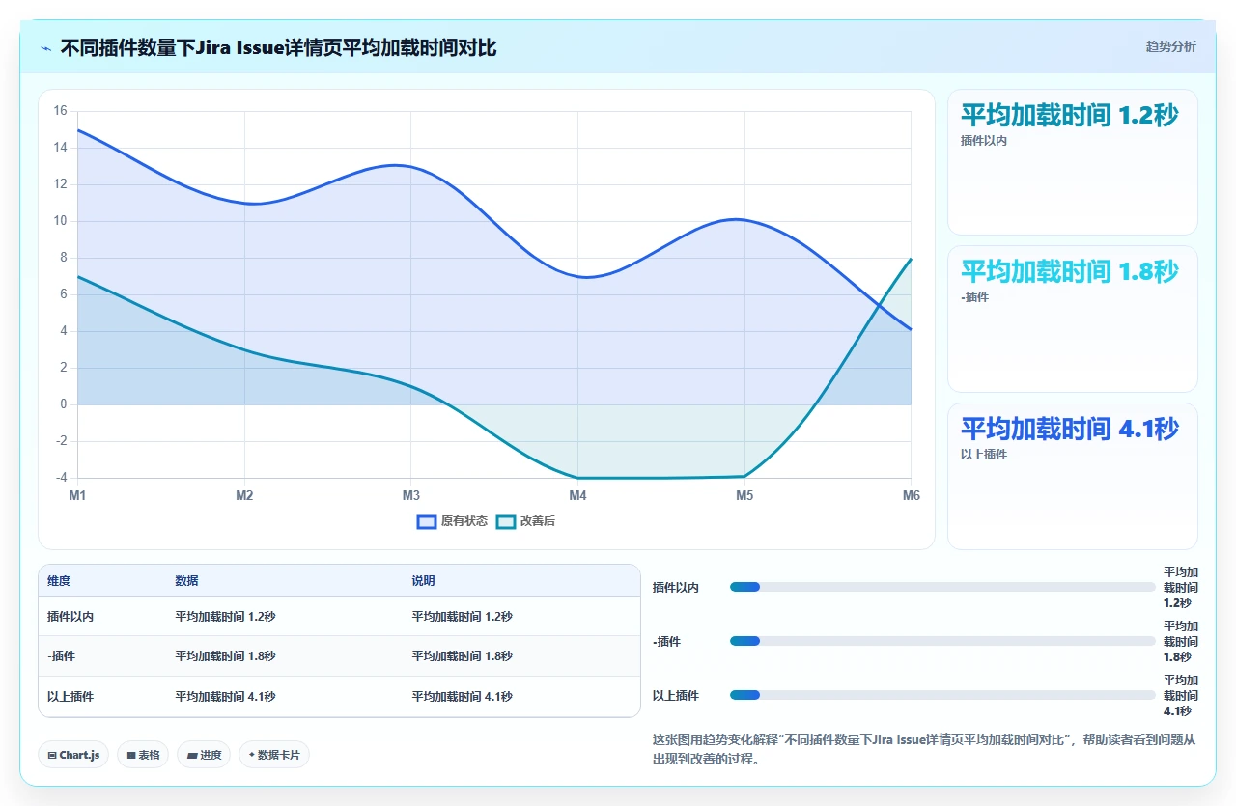Click the progress bar in the 以上插件 row

(x=942, y=695)
